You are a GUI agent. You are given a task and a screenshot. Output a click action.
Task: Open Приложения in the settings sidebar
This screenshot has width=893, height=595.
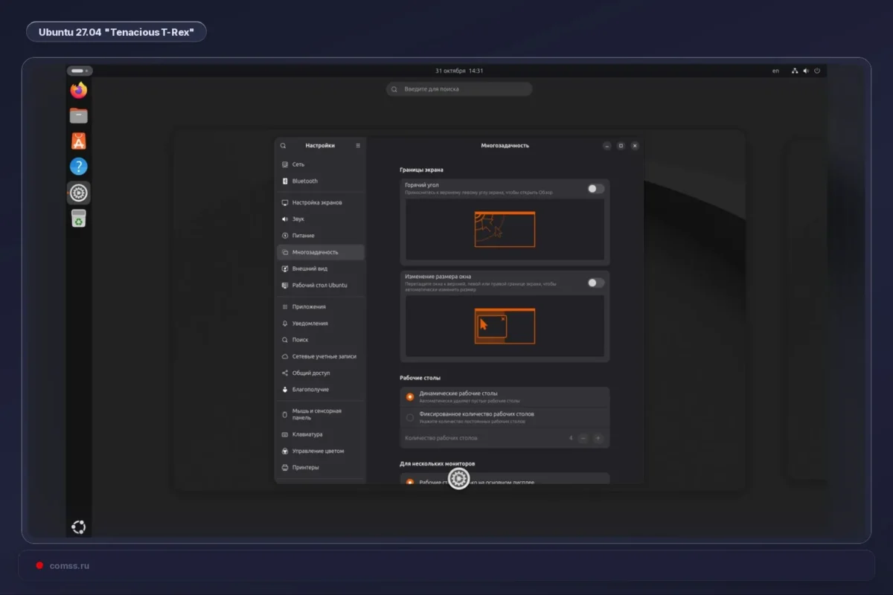click(321, 307)
